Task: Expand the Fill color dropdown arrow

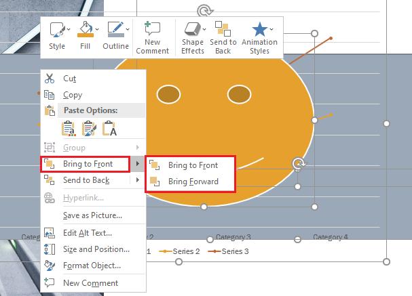Action: 97,29
